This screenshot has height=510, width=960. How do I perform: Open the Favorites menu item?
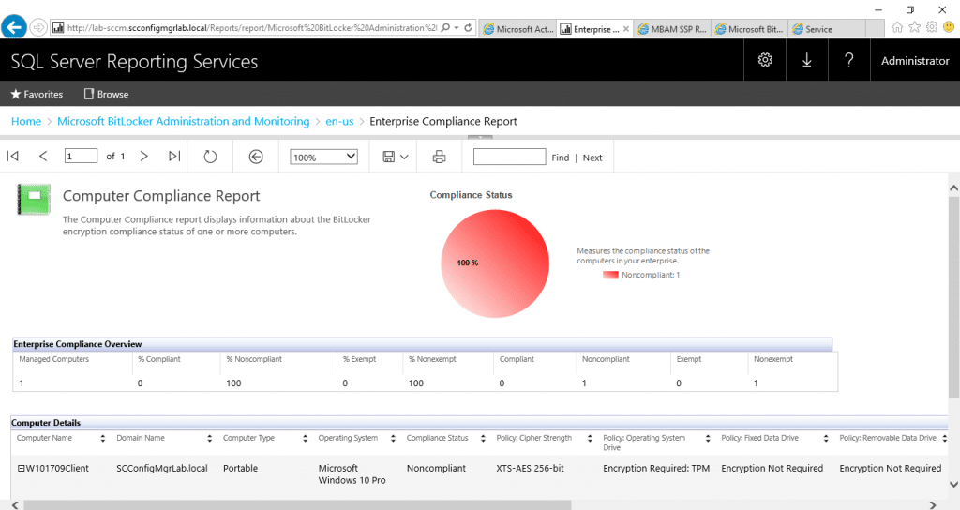(37, 94)
